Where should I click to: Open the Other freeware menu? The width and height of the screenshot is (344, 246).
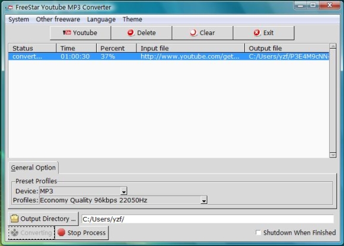tap(58, 20)
